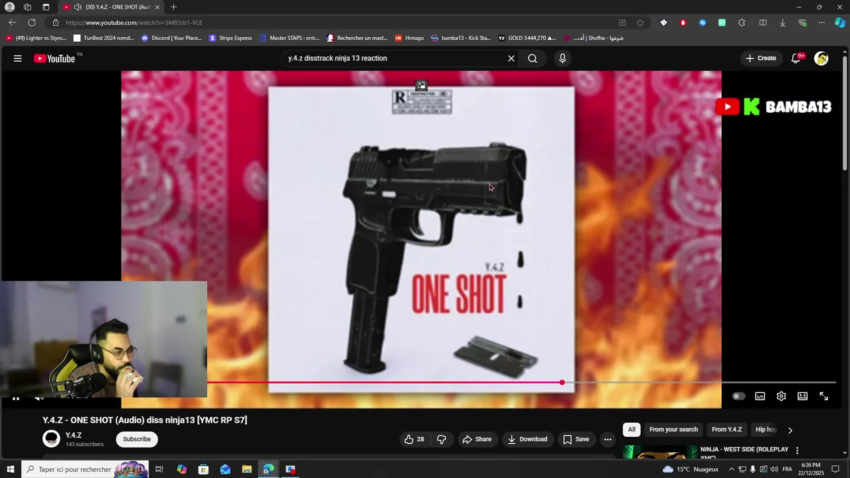
Task: Click the browser address bar URL
Action: (134, 23)
